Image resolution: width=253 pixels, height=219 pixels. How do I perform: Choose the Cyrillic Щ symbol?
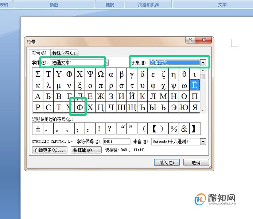click(x=132, y=107)
